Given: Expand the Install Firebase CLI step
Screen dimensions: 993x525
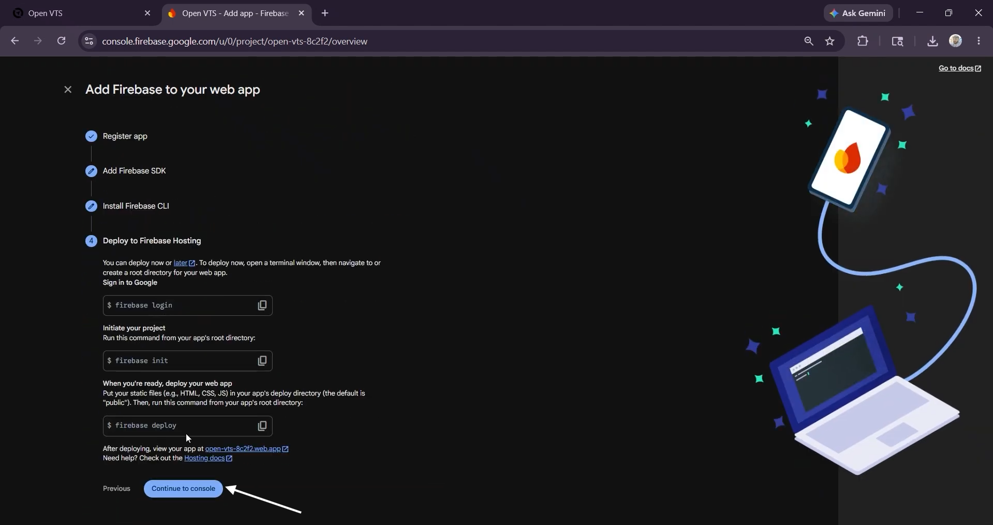Looking at the screenshot, I should pyautogui.click(x=136, y=206).
